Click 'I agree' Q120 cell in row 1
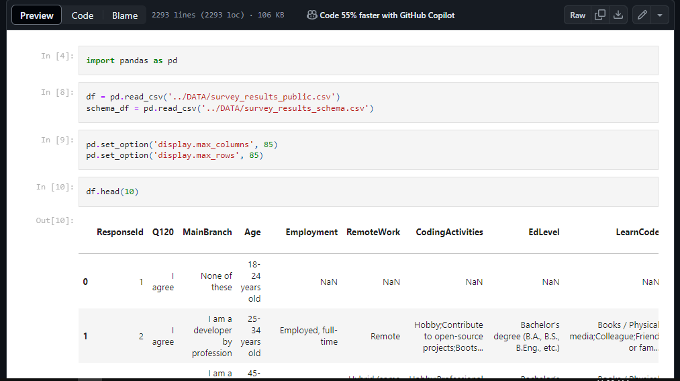This screenshot has width=680, height=381. pyautogui.click(x=163, y=336)
